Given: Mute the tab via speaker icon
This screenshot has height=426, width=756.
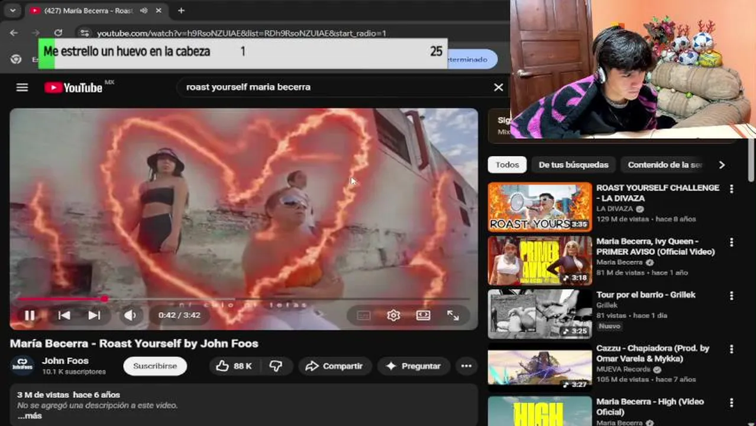Looking at the screenshot, I should (x=144, y=11).
